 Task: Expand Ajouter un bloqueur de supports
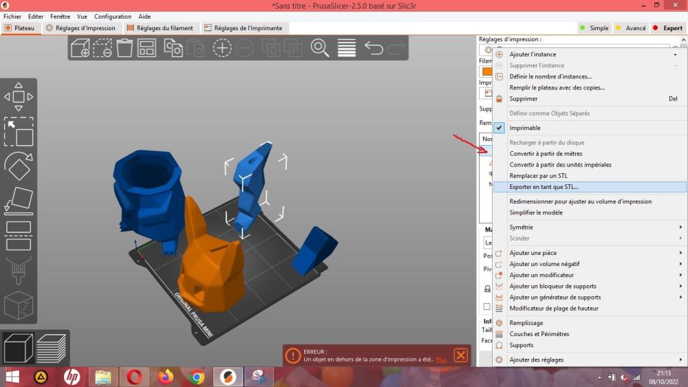tap(590, 286)
